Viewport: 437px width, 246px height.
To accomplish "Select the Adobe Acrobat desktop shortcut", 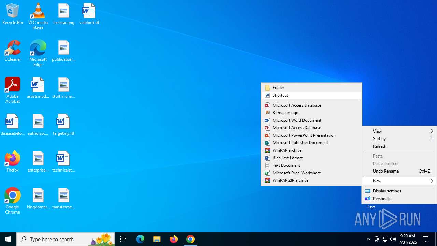I will (13, 90).
